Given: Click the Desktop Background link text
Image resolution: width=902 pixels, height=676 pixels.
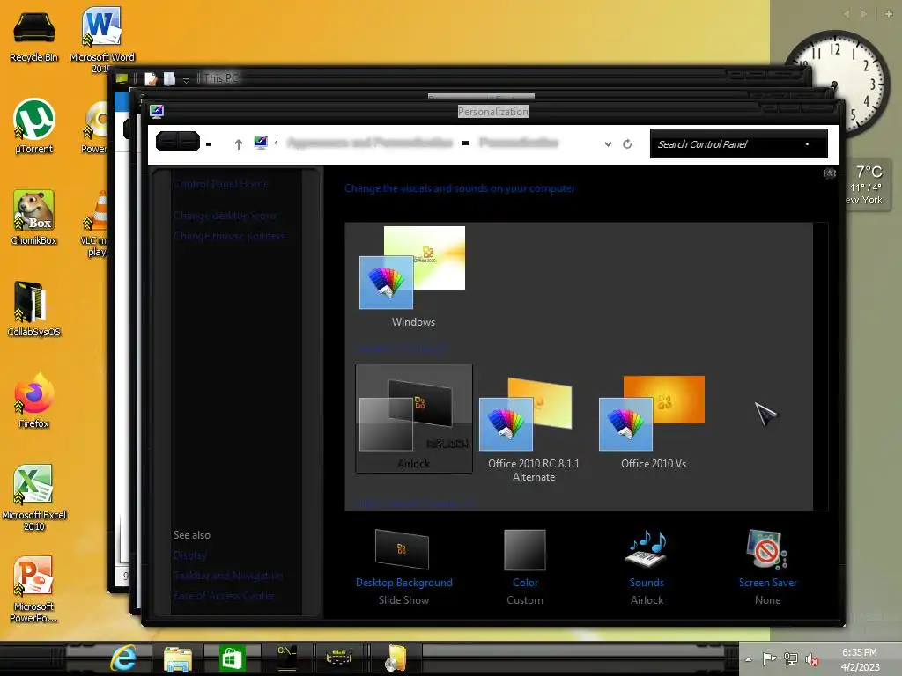Looking at the screenshot, I should point(403,583).
